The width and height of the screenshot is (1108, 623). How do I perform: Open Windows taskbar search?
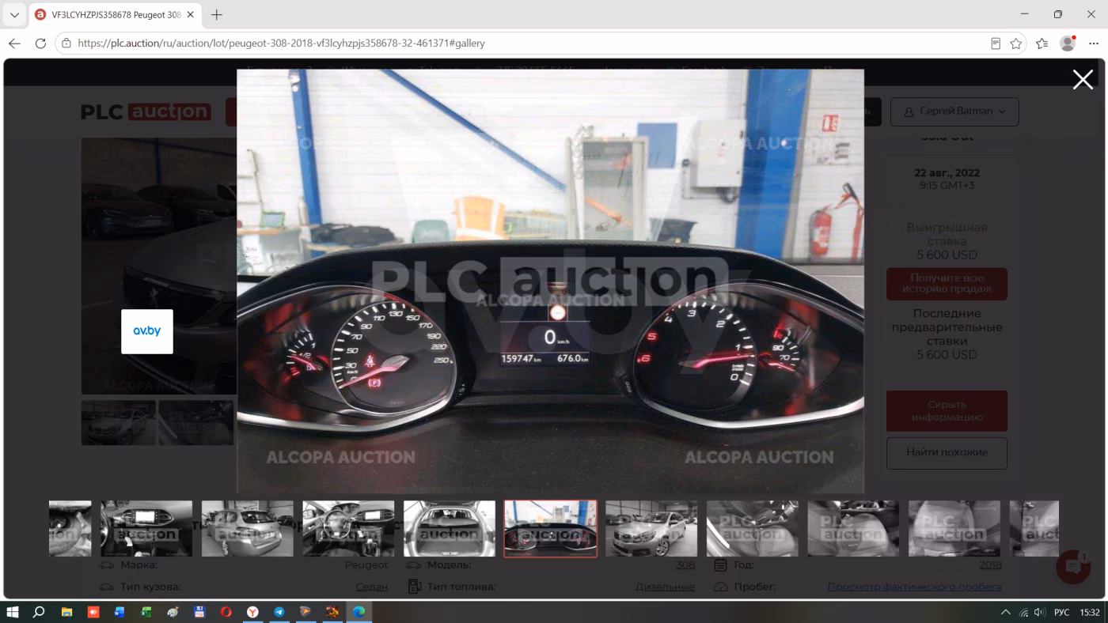(39, 612)
